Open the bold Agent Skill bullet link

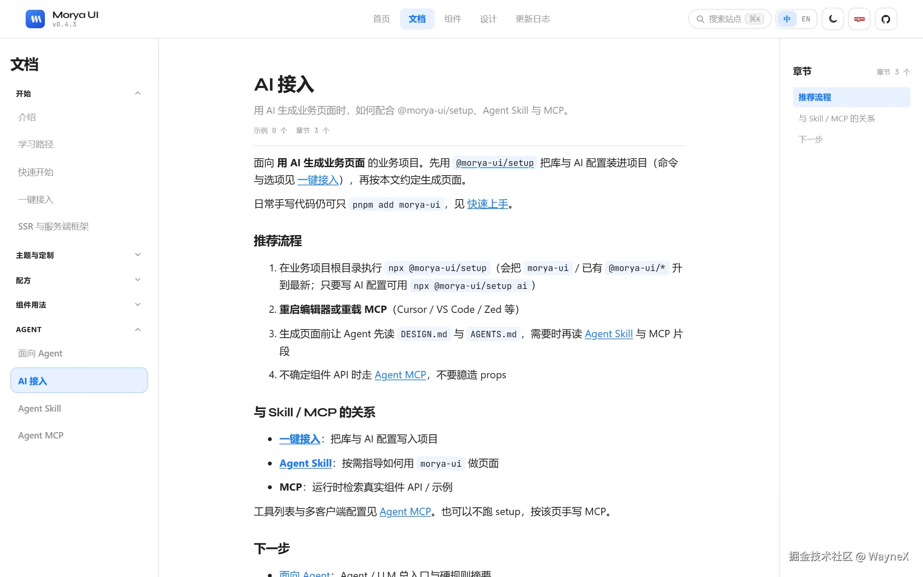pyautogui.click(x=306, y=463)
